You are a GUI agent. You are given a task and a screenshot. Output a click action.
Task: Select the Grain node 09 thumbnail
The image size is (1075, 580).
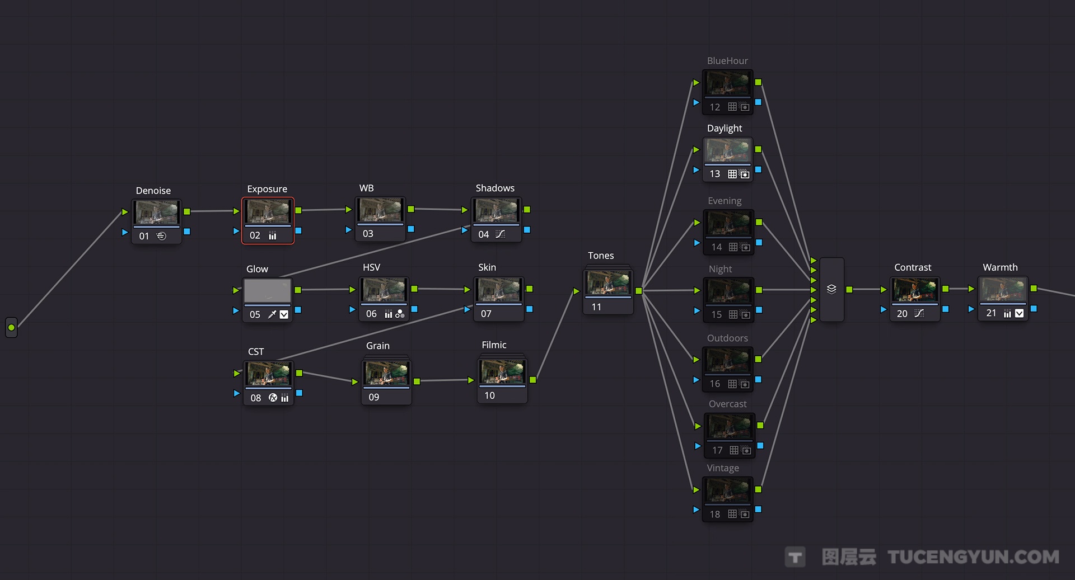coord(386,373)
